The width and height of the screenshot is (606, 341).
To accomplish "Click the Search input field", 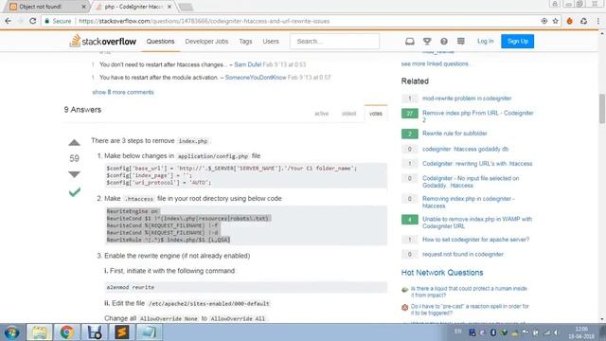I will tap(334, 41).
